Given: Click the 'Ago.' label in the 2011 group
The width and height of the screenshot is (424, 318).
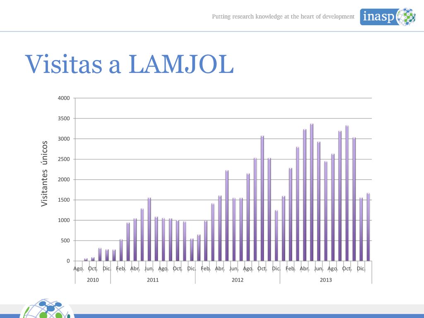Looking at the screenshot, I should coord(163,269).
